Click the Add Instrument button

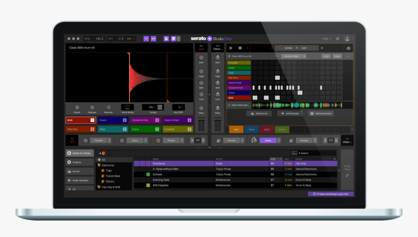point(321,114)
